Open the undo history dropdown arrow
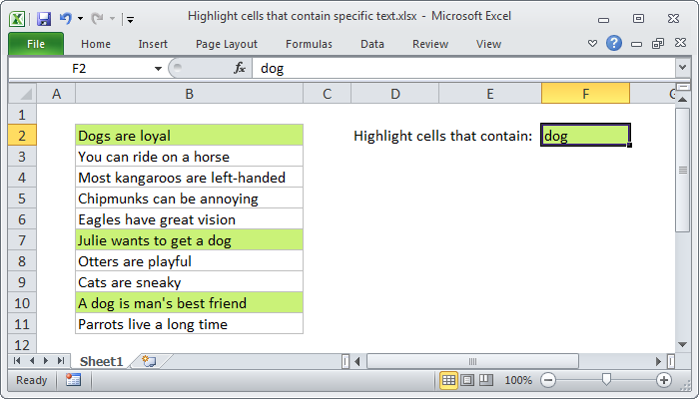The height and width of the screenshot is (399, 699). pos(80,19)
